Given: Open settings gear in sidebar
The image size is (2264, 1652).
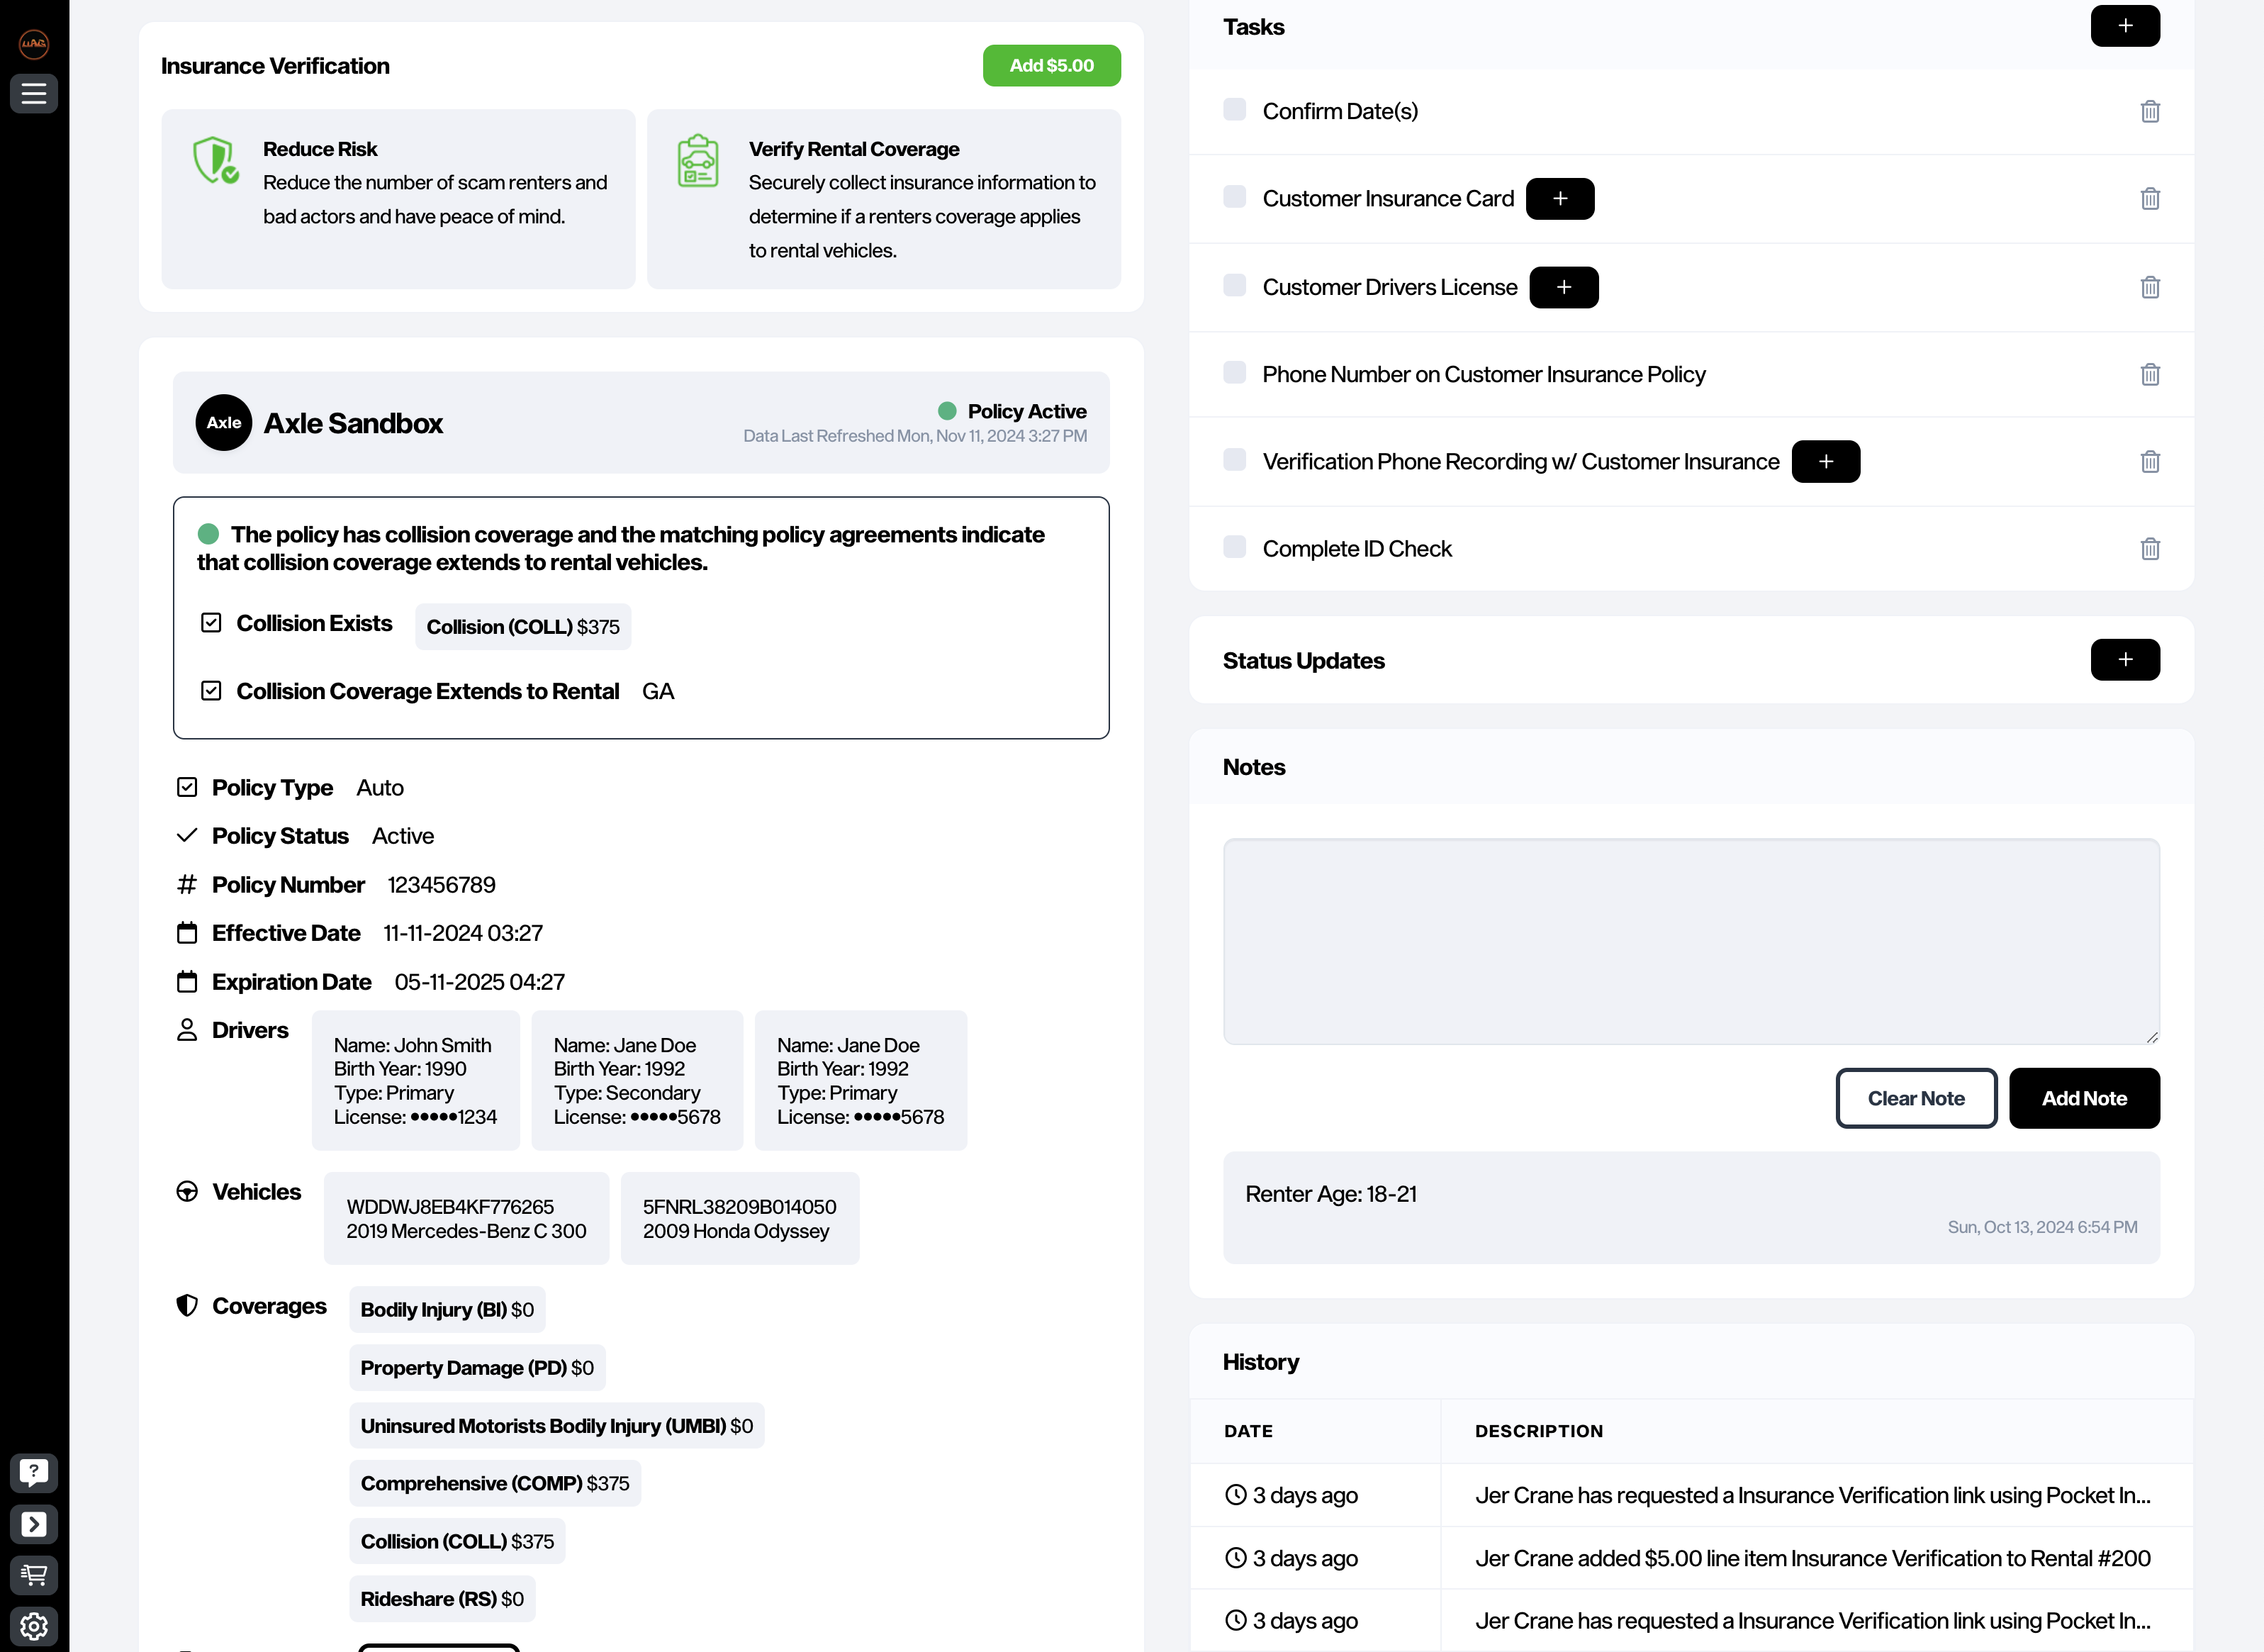Looking at the screenshot, I should point(34,1625).
